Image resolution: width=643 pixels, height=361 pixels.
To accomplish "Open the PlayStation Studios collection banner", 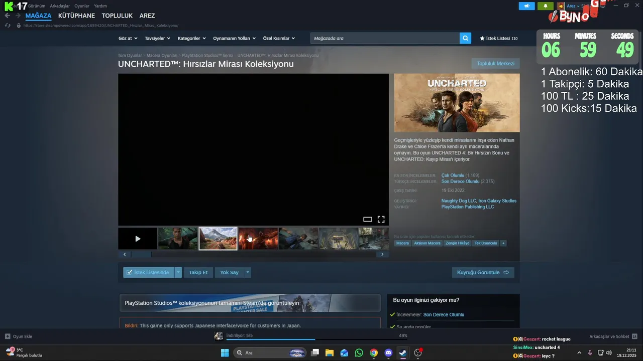I will point(250,303).
